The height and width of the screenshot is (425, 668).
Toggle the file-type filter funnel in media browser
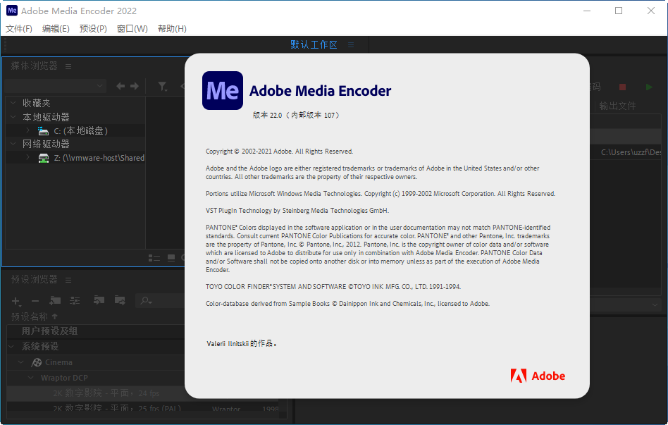pyautogui.click(x=163, y=86)
